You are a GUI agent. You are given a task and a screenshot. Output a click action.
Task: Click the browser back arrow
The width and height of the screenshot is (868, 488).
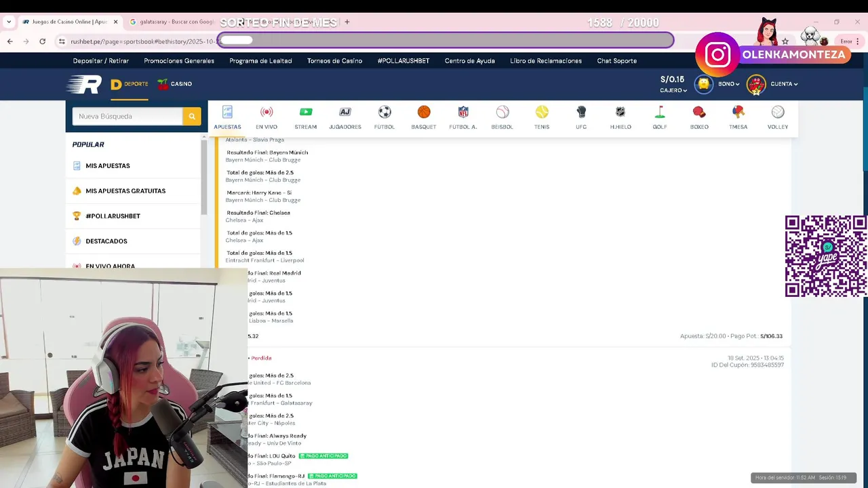[9, 41]
